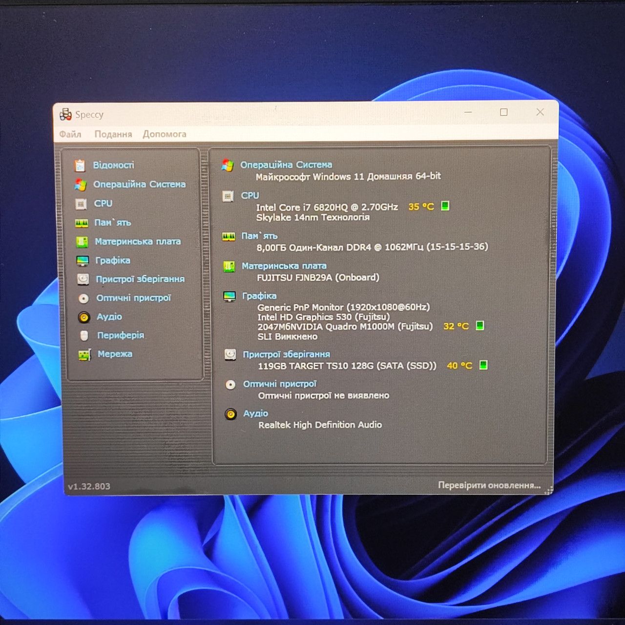The width and height of the screenshot is (625, 625).
Task: Open the Аудіо speaker icon in sidebar
Action: [x=84, y=317]
